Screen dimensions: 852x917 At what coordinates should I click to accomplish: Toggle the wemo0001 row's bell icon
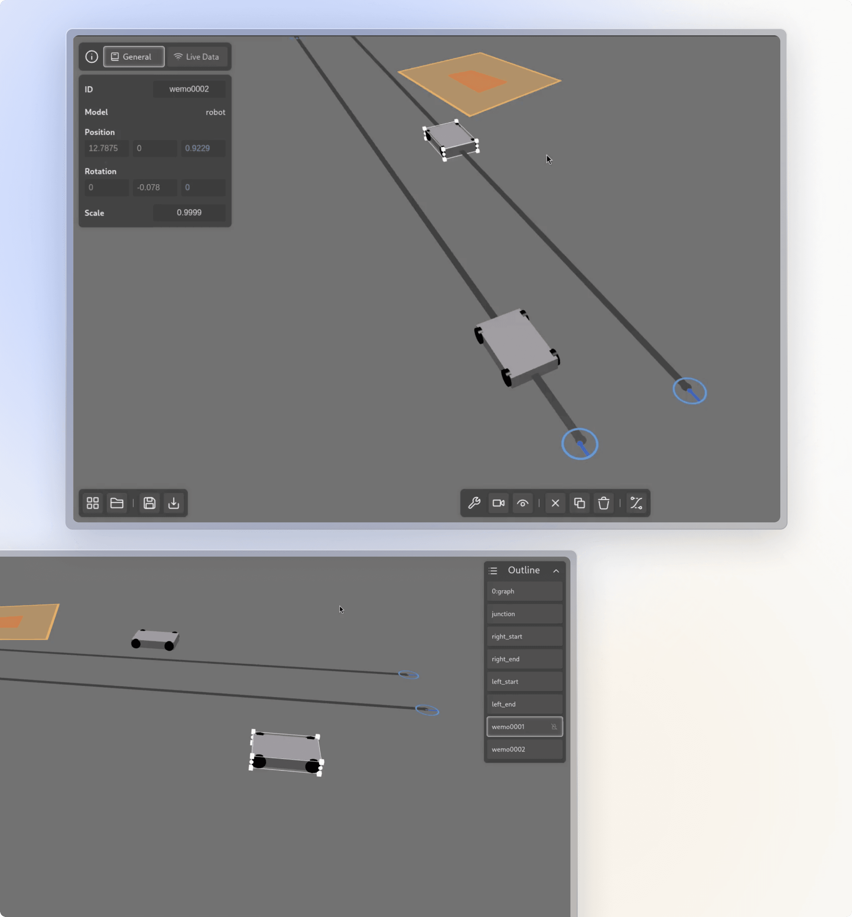554,727
